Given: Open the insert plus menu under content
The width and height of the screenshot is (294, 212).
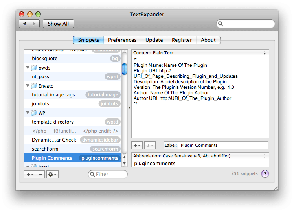Looking at the screenshot, I should [x=137, y=145].
